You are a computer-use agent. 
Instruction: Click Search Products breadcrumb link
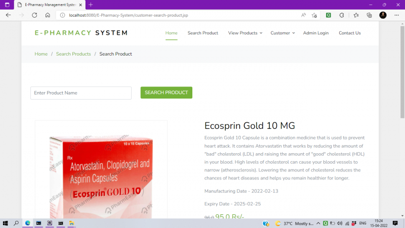(x=73, y=54)
